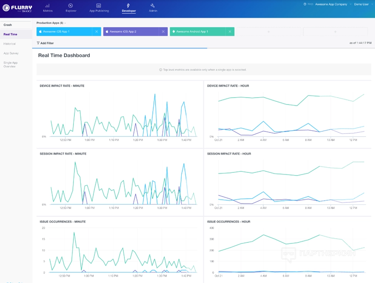
Task: Open the Metrics section icon
Action: pyautogui.click(x=48, y=6)
